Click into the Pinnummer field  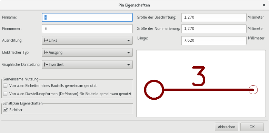(x=87, y=29)
